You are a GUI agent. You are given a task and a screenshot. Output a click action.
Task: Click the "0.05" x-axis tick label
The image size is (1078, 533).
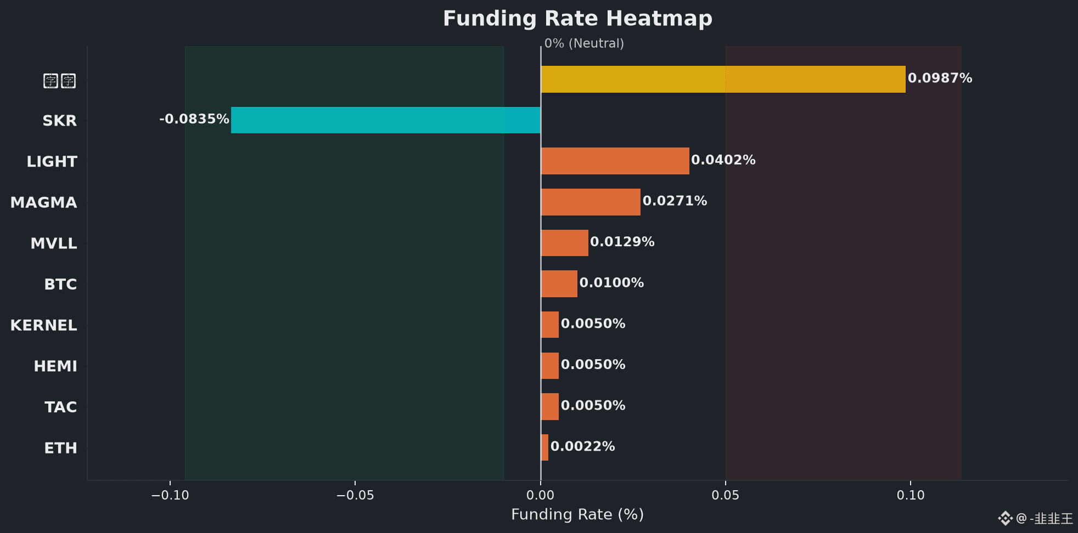[x=726, y=495]
